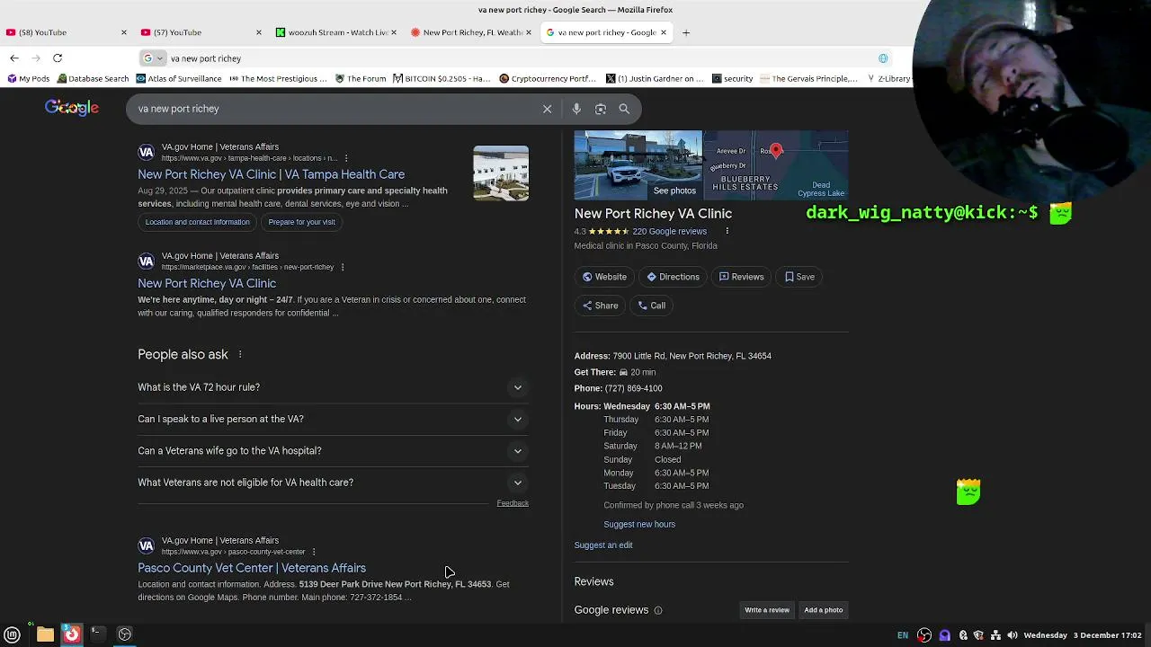The width and height of the screenshot is (1151, 647).
Task: Open a new browser tab
Action: tap(686, 32)
